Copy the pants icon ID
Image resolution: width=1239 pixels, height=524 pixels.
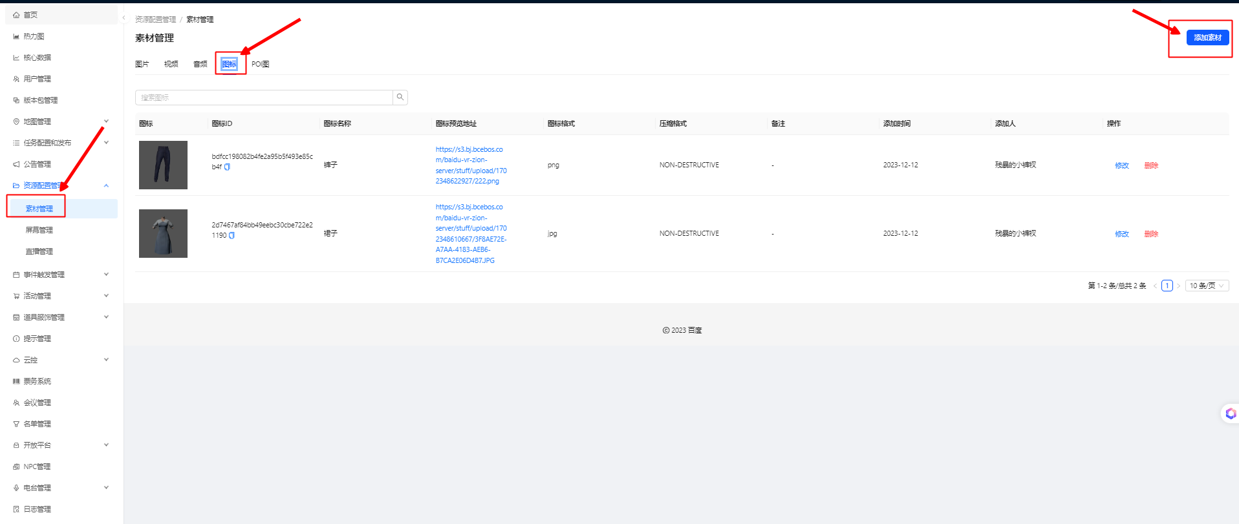coord(227,167)
